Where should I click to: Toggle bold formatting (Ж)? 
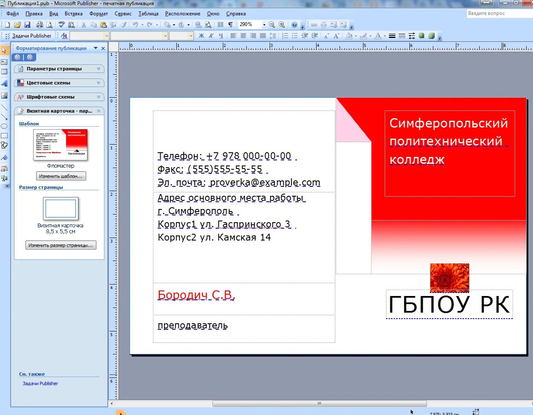pos(202,36)
